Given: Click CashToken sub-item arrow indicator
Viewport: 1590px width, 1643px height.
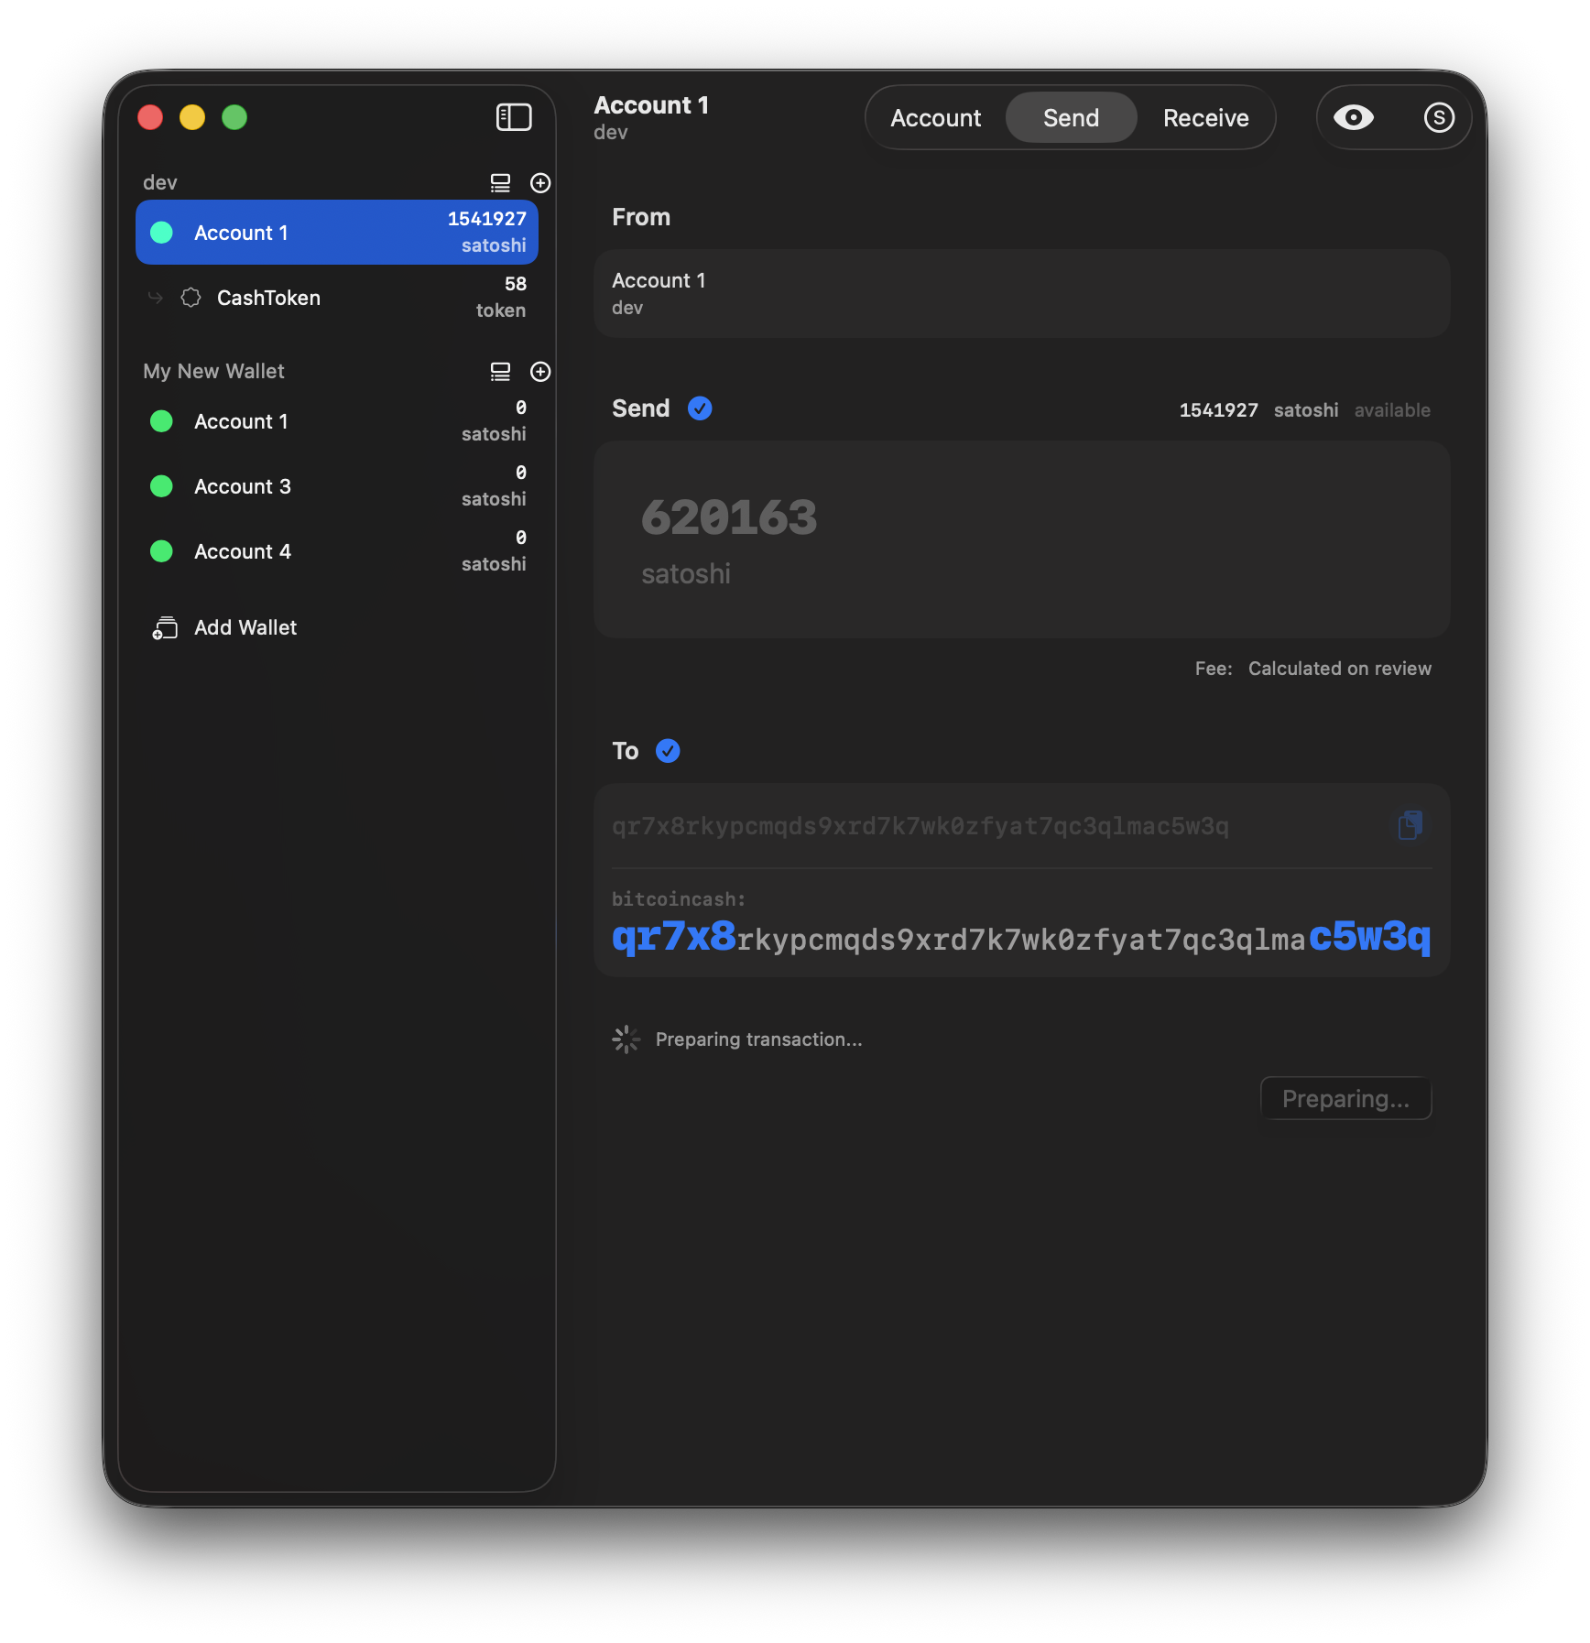Looking at the screenshot, I should (x=156, y=298).
